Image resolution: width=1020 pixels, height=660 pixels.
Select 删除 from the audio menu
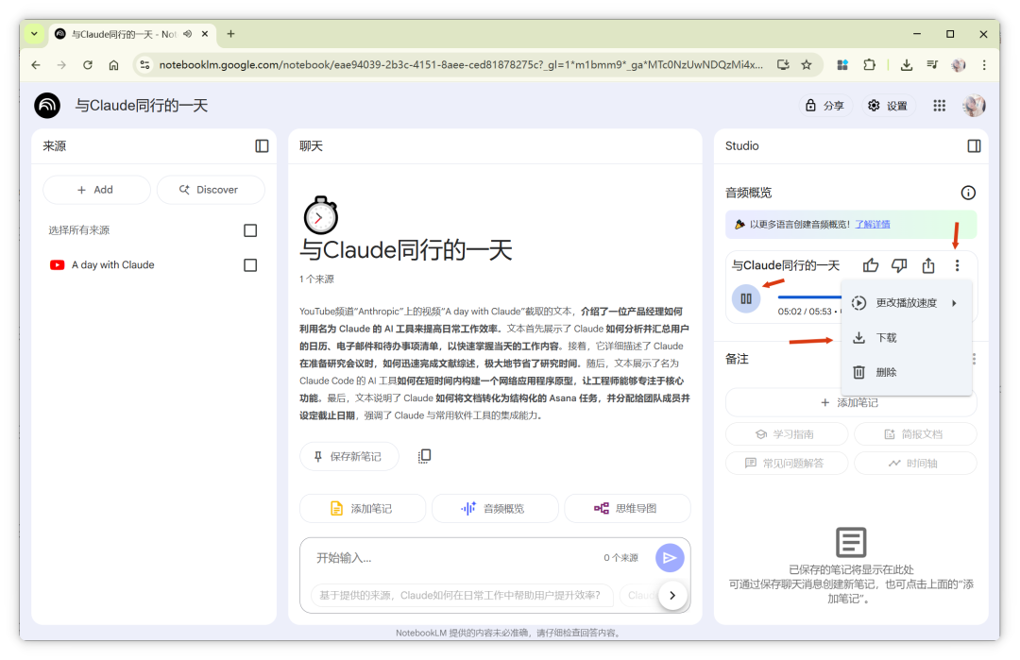pyautogui.click(x=906, y=372)
